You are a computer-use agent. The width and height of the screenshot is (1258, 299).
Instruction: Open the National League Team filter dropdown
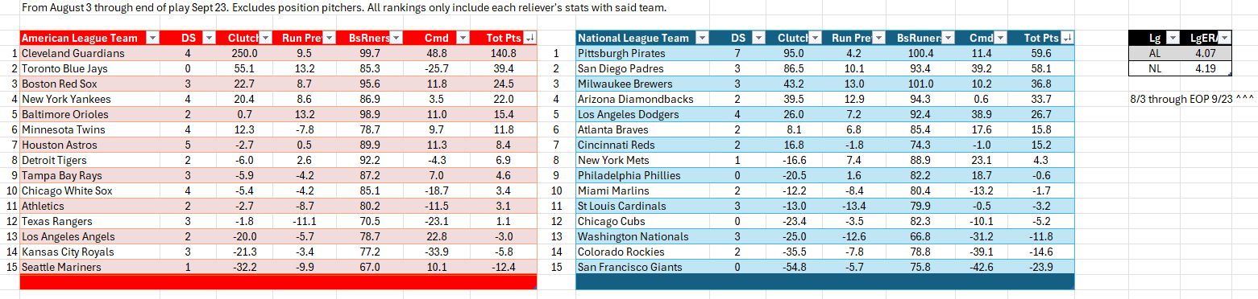(700, 38)
